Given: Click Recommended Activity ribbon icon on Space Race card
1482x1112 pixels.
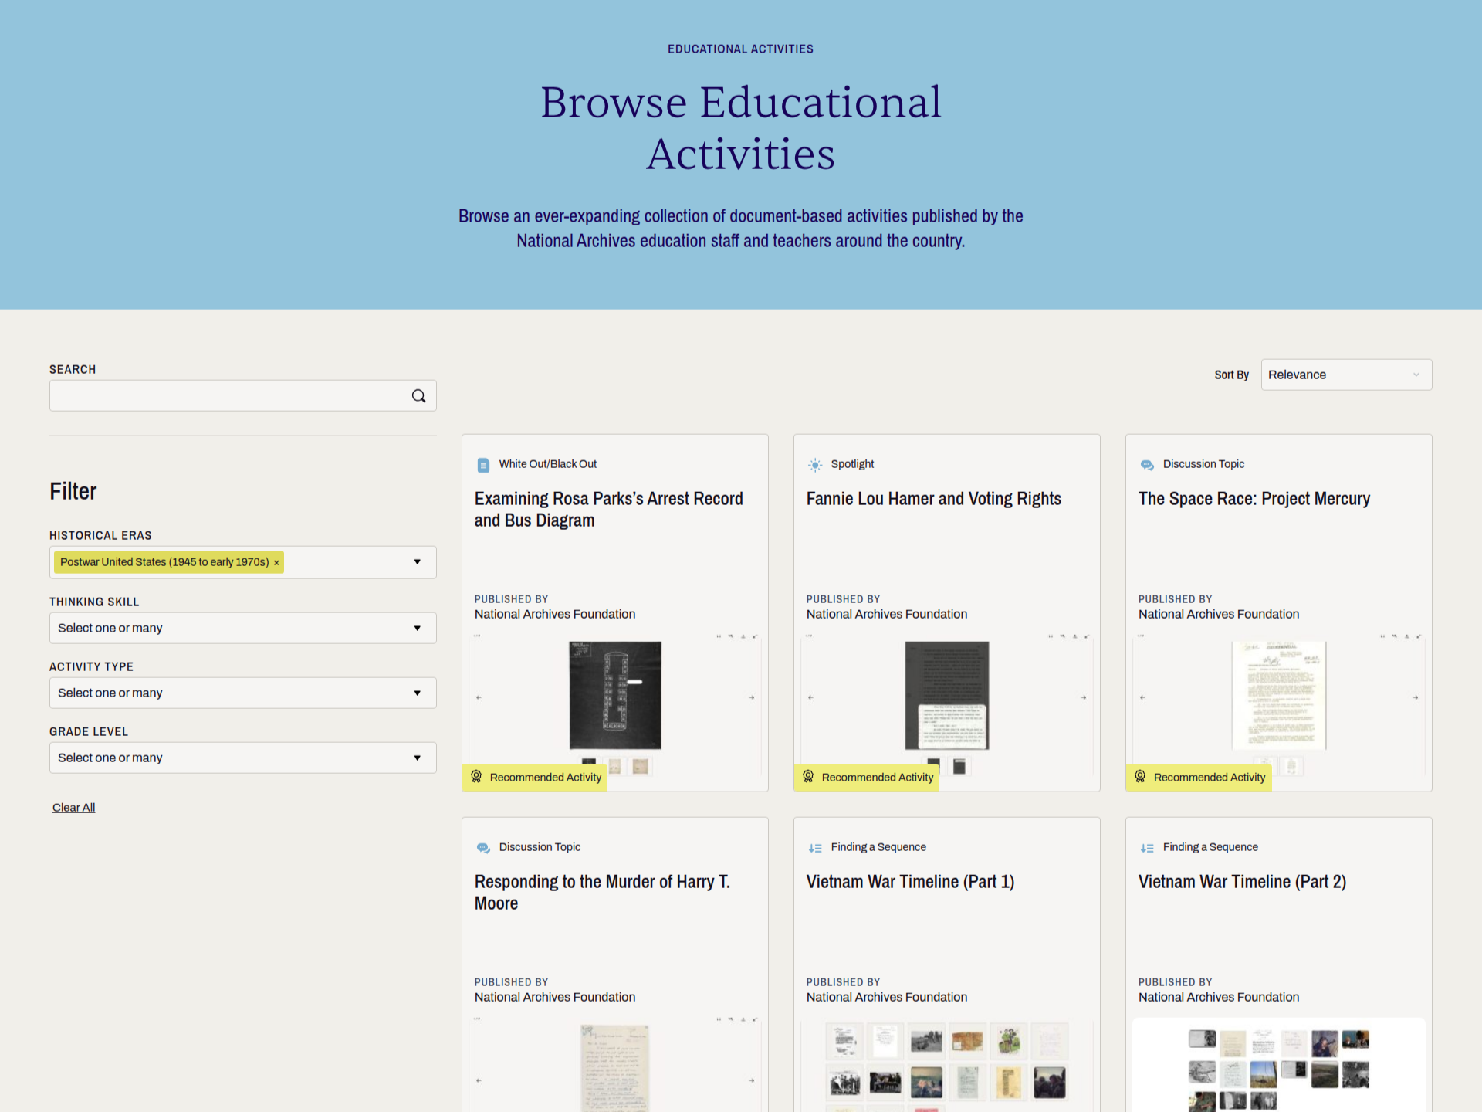Looking at the screenshot, I should pyautogui.click(x=1140, y=777).
